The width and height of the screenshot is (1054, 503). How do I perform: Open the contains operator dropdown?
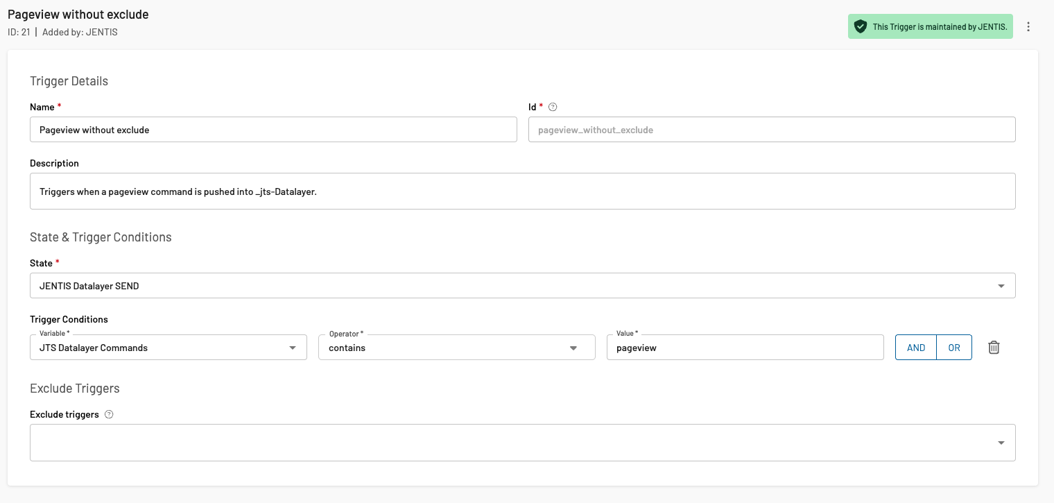pyautogui.click(x=444, y=348)
